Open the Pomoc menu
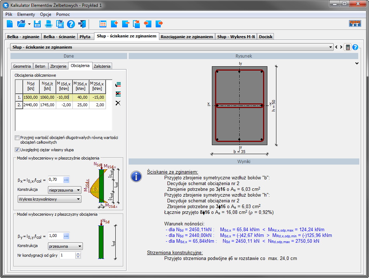The height and width of the screenshot is (278, 369). (63, 14)
